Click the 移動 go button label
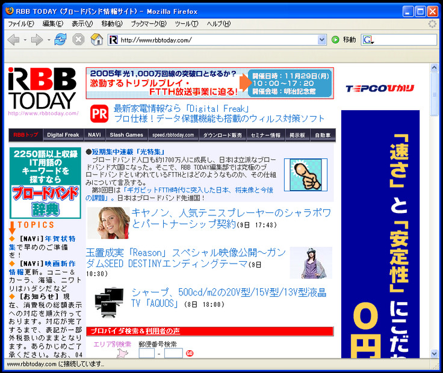The image size is (443, 373). pyautogui.click(x=350, y=40)
